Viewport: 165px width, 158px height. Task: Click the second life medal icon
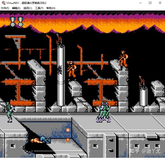point(20,22)
